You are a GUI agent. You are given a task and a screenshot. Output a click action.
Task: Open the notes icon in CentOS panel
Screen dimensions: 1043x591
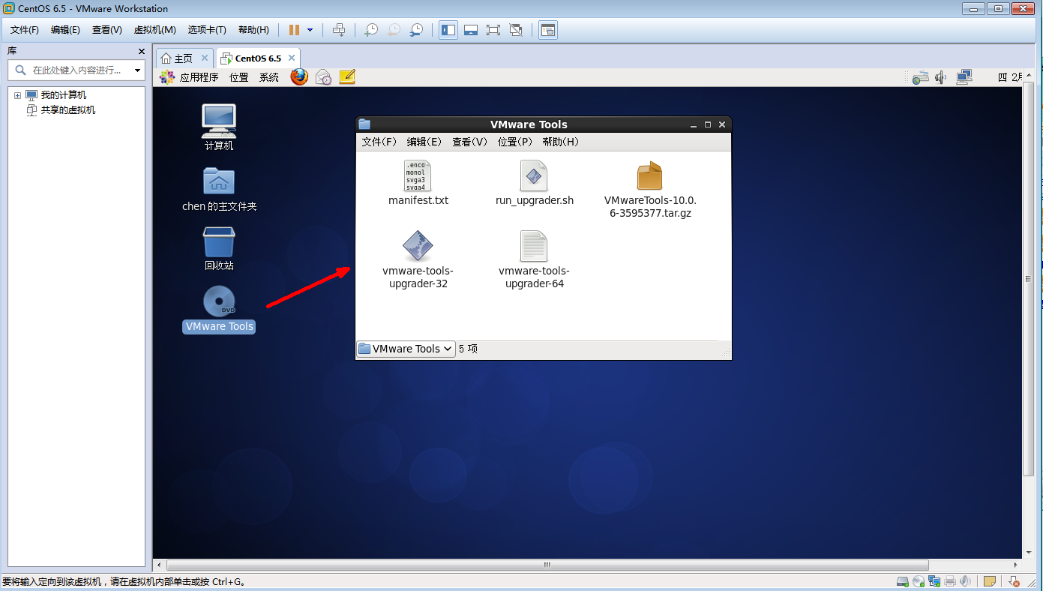[x=347, y=76]
